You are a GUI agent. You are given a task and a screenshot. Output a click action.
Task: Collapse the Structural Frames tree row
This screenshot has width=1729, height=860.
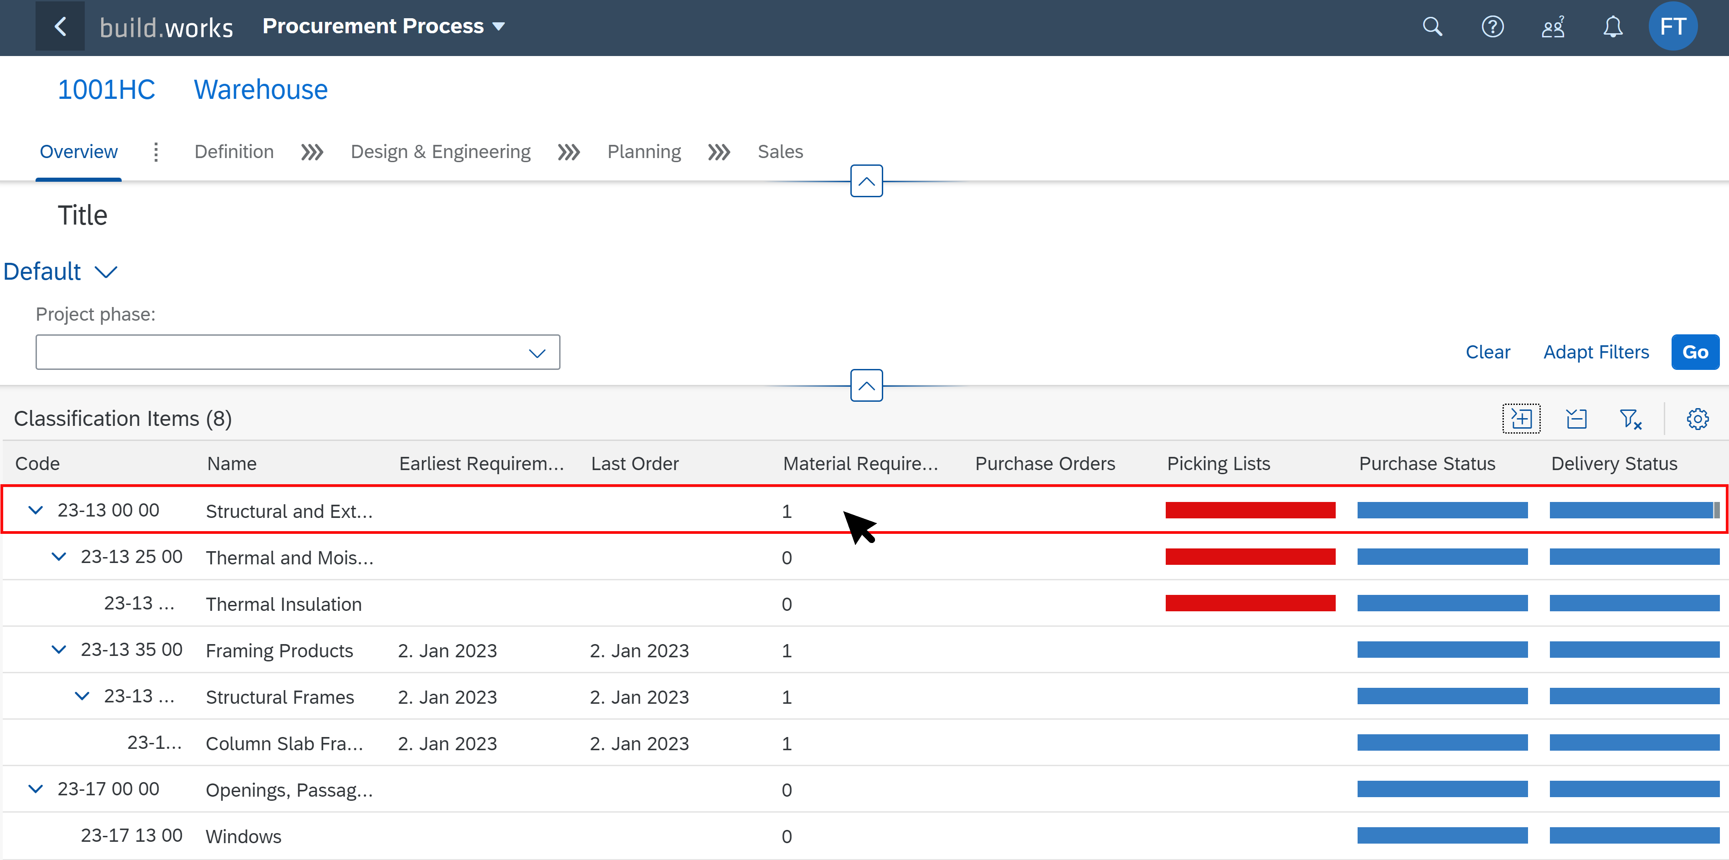pyautogui.click(x=82, y=696)
